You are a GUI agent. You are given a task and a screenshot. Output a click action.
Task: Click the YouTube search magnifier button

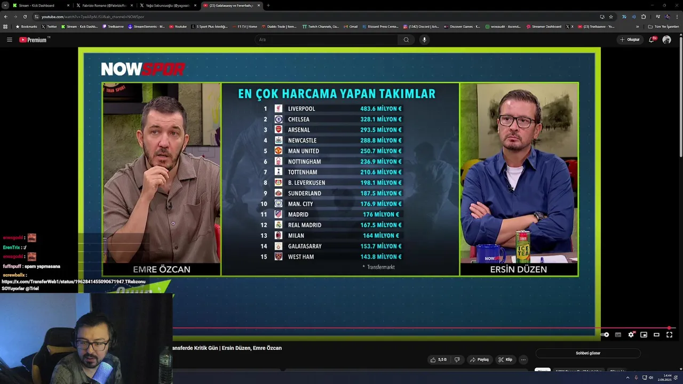(x=406, y=39)
